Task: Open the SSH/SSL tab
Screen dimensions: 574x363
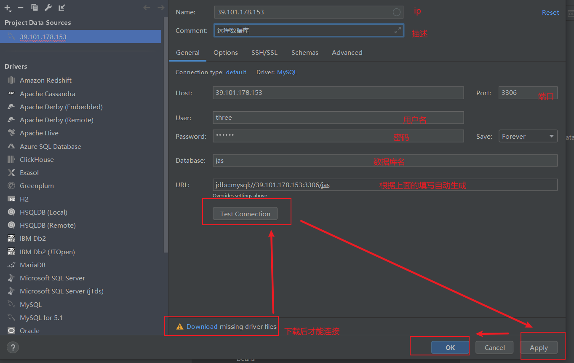Action: point(264,53)
